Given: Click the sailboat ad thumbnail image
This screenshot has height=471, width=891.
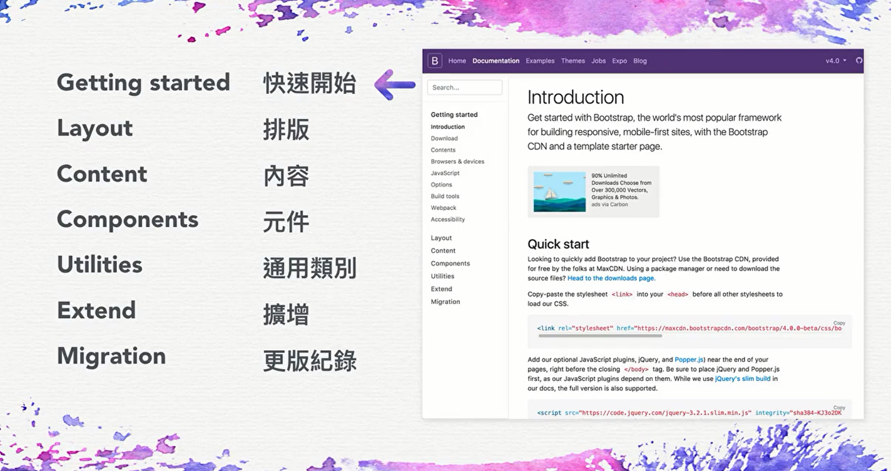Looking at the screenshot, I should click(x=559, y=191).
